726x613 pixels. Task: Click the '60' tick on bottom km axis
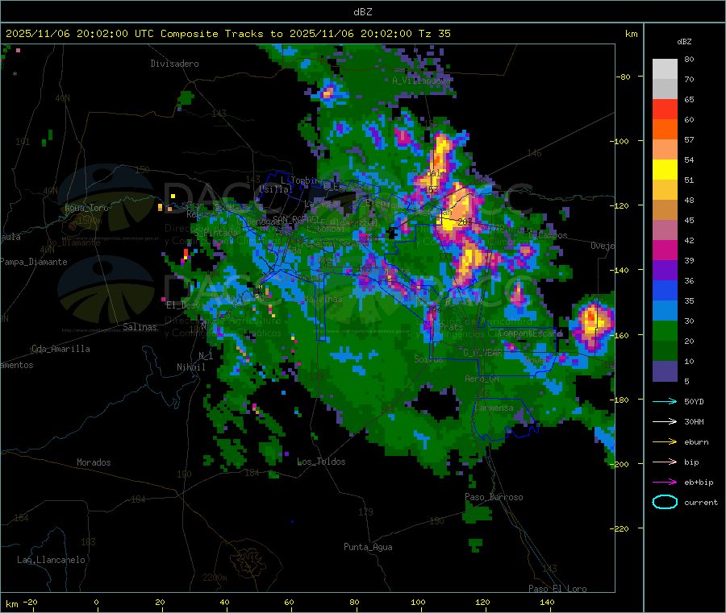pyautogui.click(x=289, y=603)
